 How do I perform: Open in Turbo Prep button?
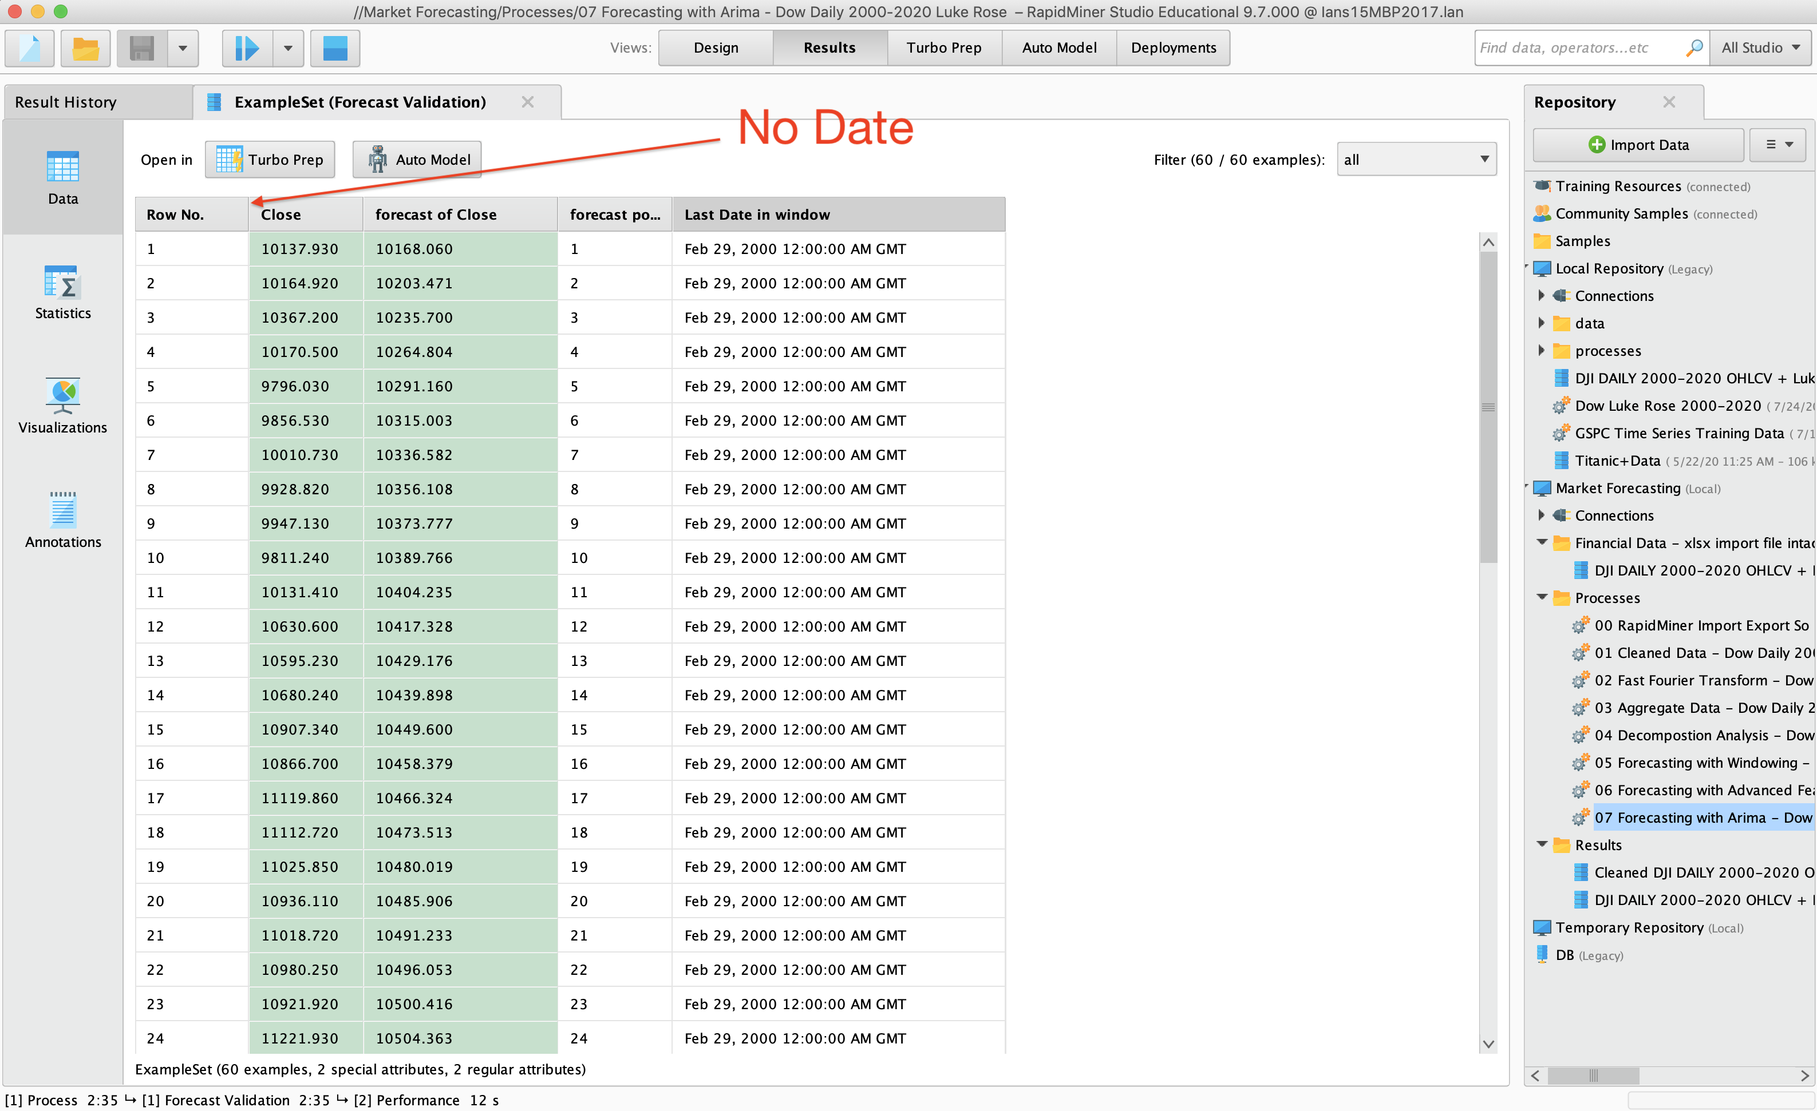269,160
